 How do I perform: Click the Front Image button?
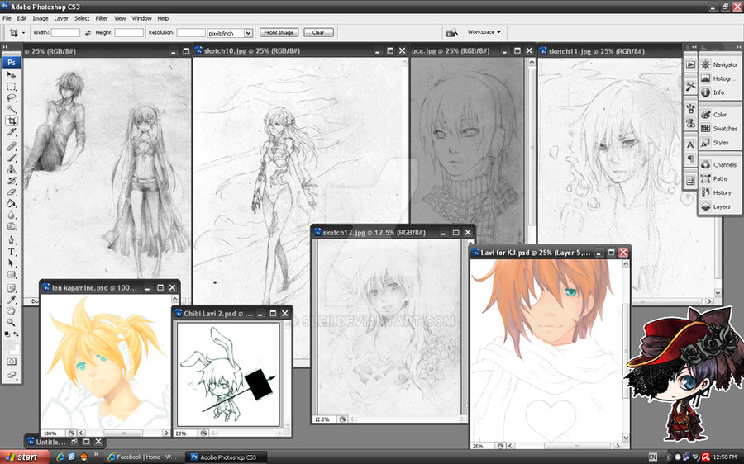tap(279, 32)
